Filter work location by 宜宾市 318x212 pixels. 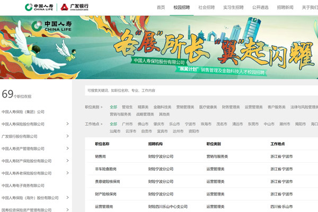(x=162, y=131)
